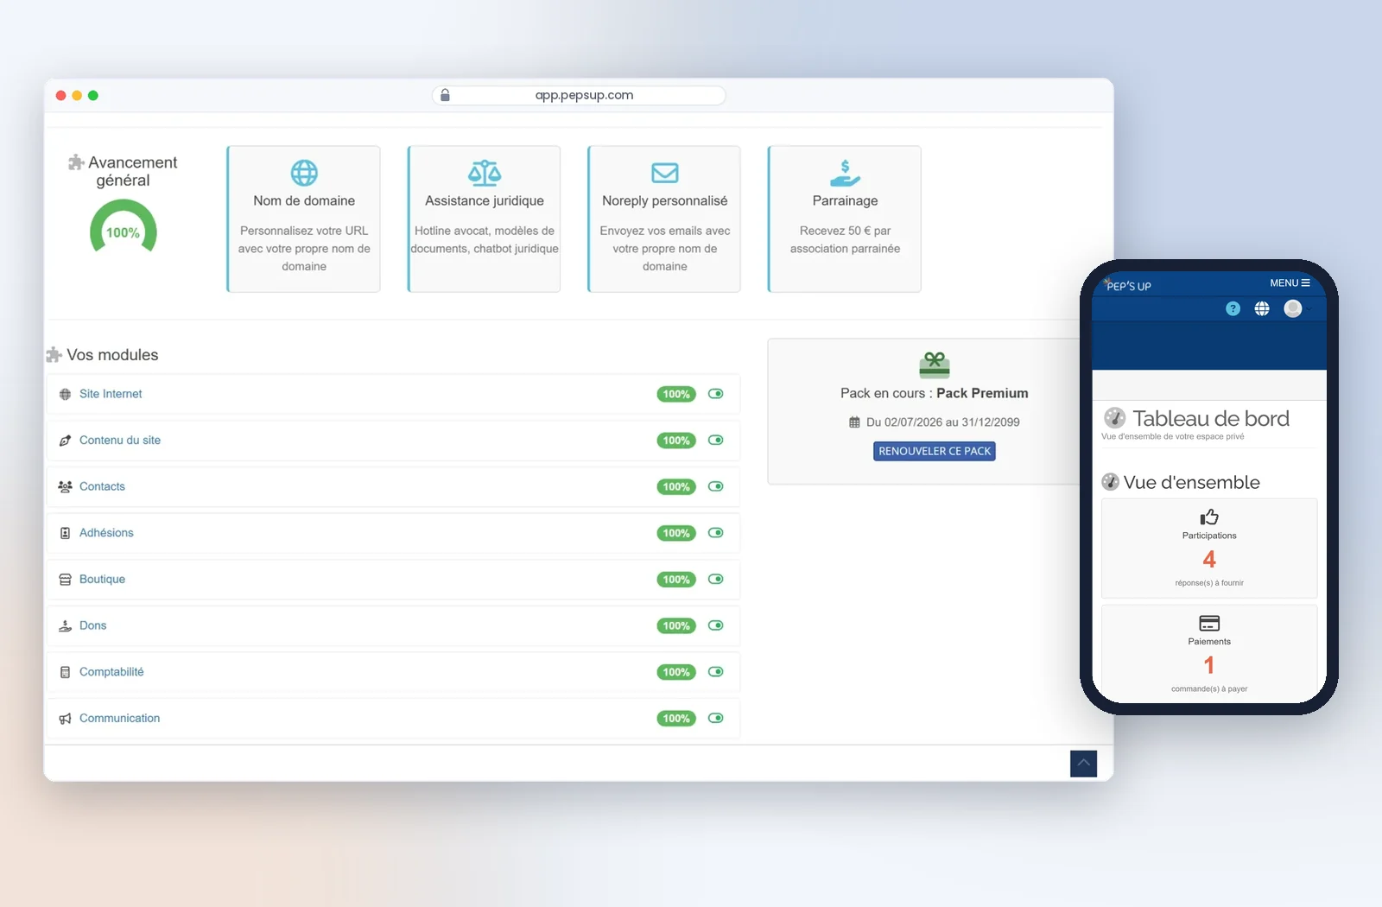This screenshot has width=1382, height=907.
Task: Toggle the Contenu du site module switch
Action: [716, 441]
